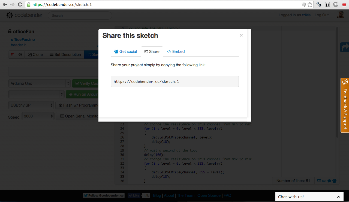Open the magnet Ü extension icon
Image resolution: width=349 pixels, height=202 pixels.
pos(327,4)
